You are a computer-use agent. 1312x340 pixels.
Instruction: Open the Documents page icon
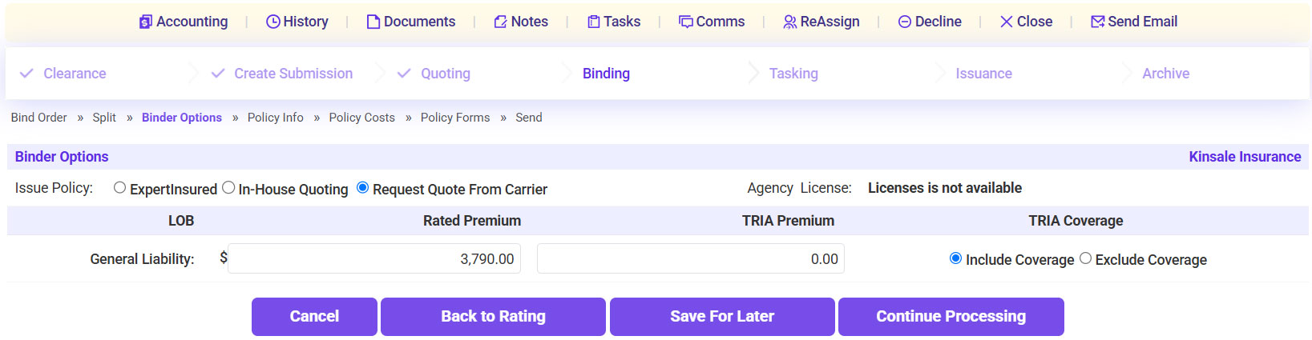pyautogui.click(x=373, y=22)
